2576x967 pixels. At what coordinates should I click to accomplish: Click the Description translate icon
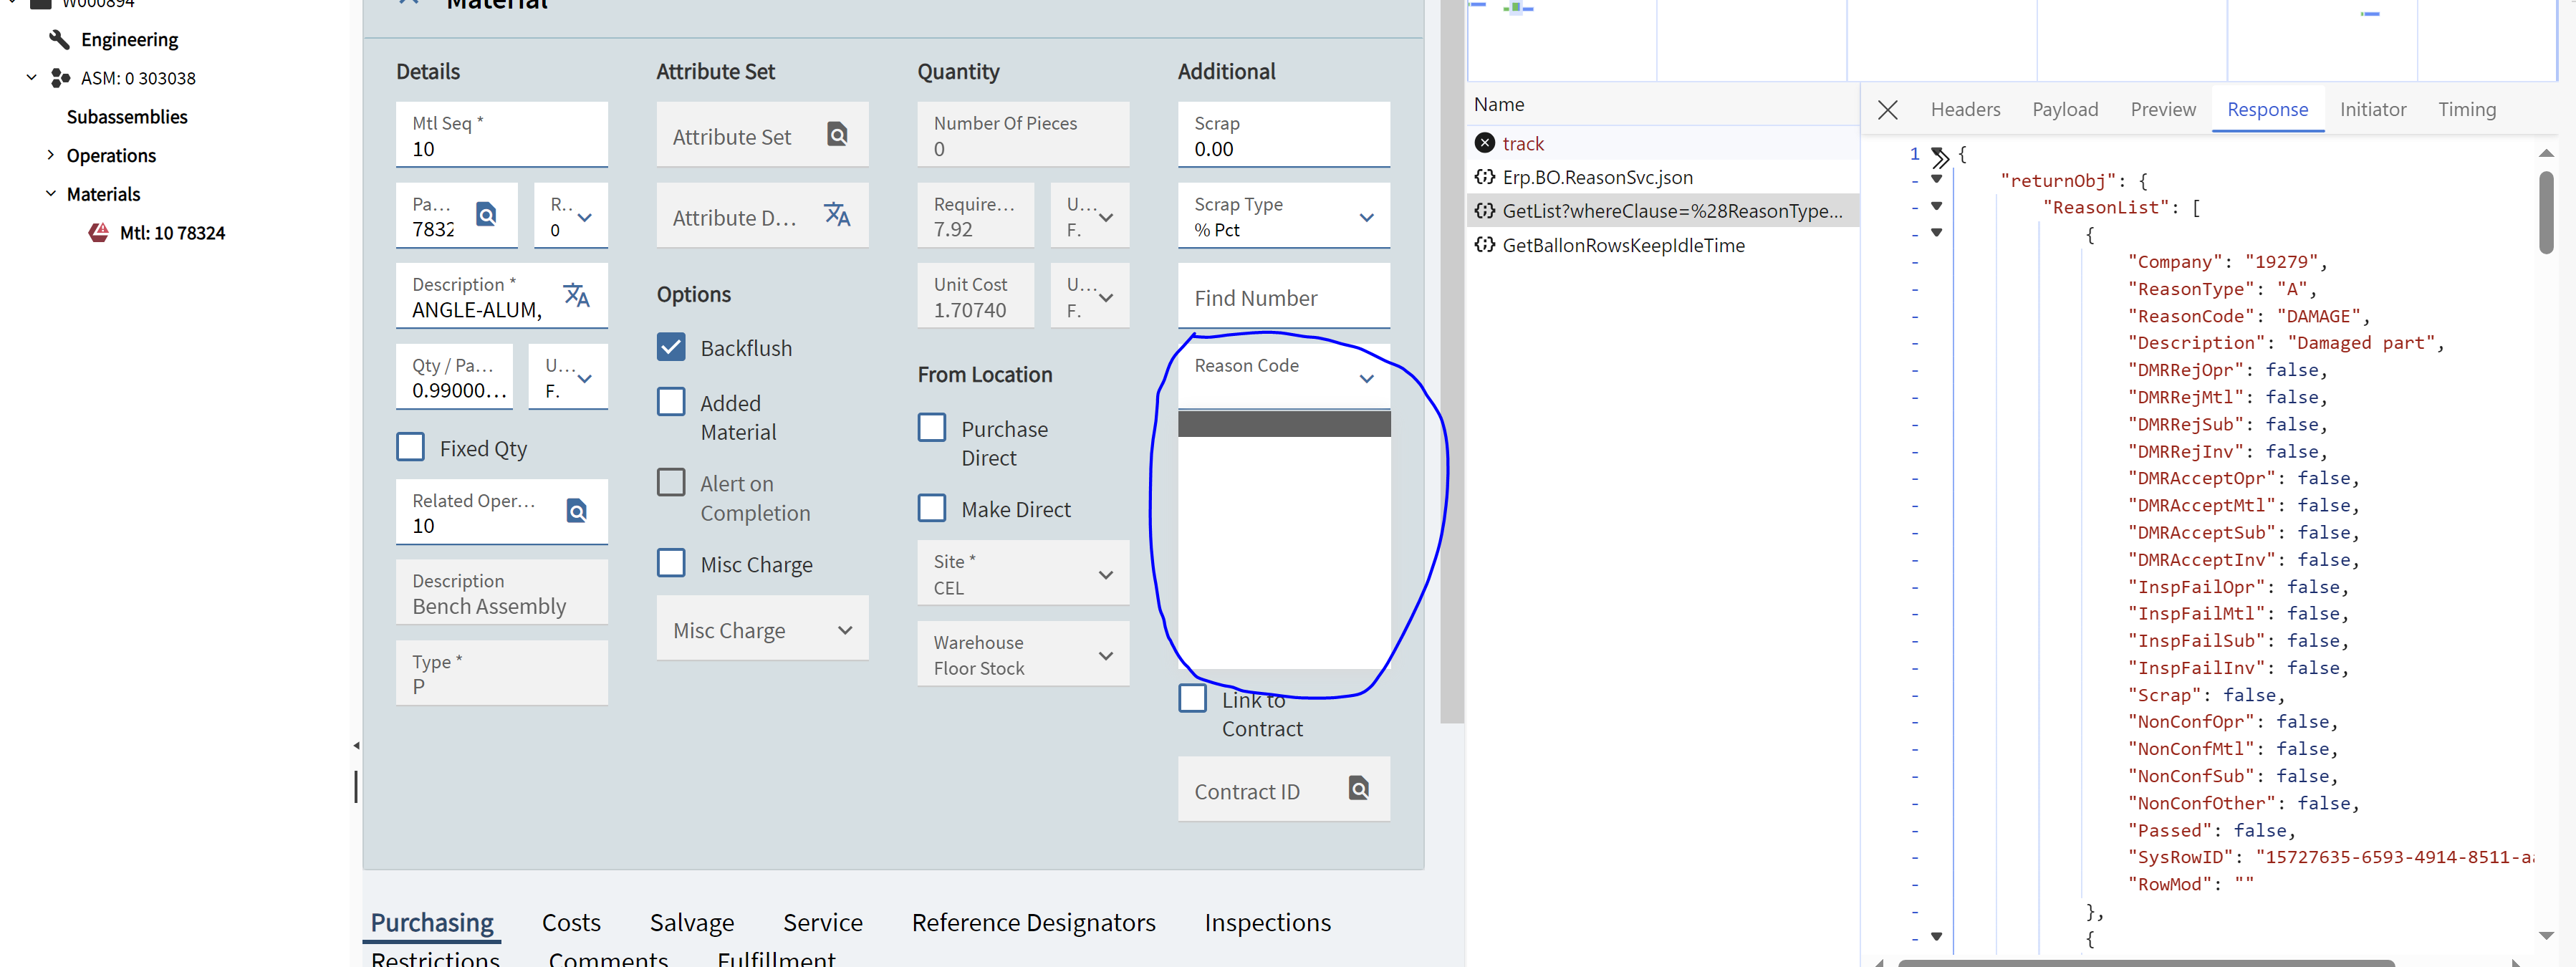point(576,295)
